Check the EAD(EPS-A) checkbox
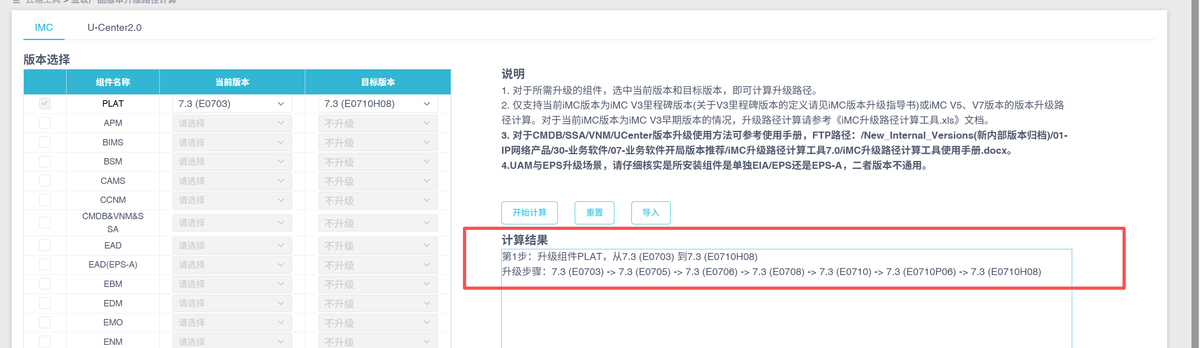 (x=45, y=264)
